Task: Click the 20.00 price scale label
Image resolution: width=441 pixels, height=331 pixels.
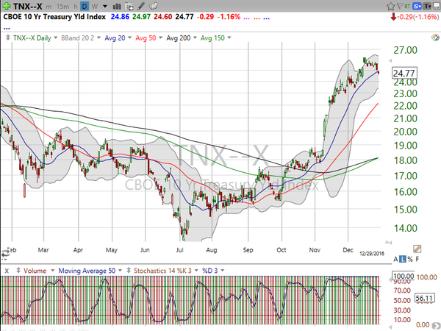Action: pyautogui.click(x=405, y=132)
